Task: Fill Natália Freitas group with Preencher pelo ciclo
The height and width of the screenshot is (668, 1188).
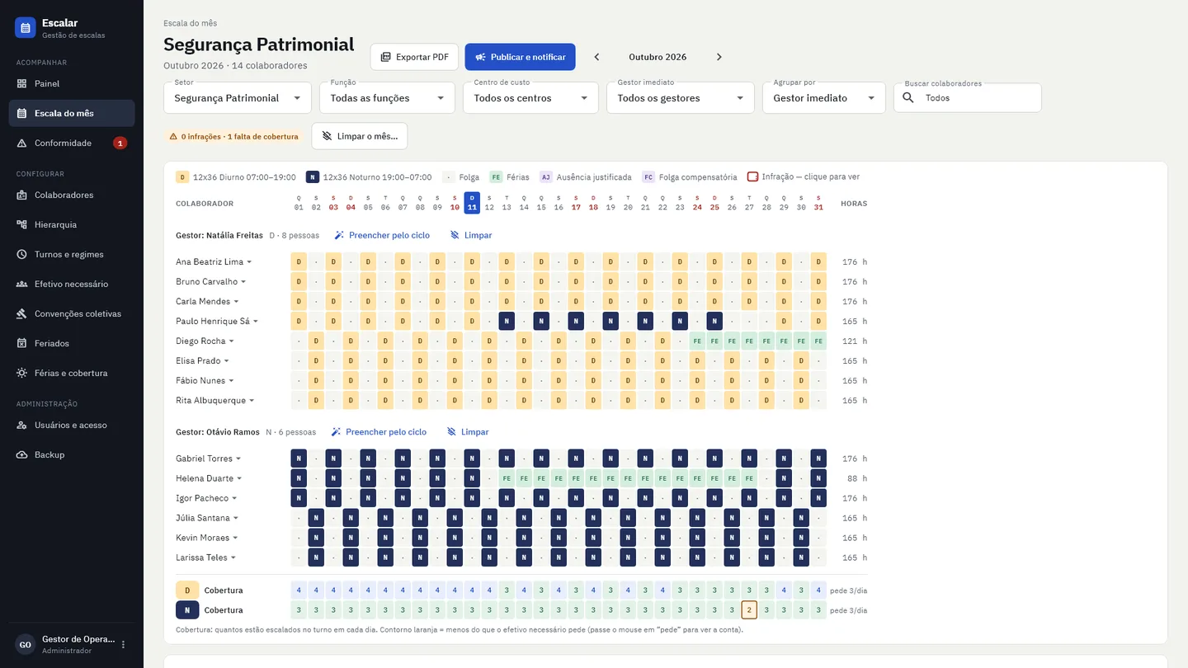Action: [x=382, y=235]
